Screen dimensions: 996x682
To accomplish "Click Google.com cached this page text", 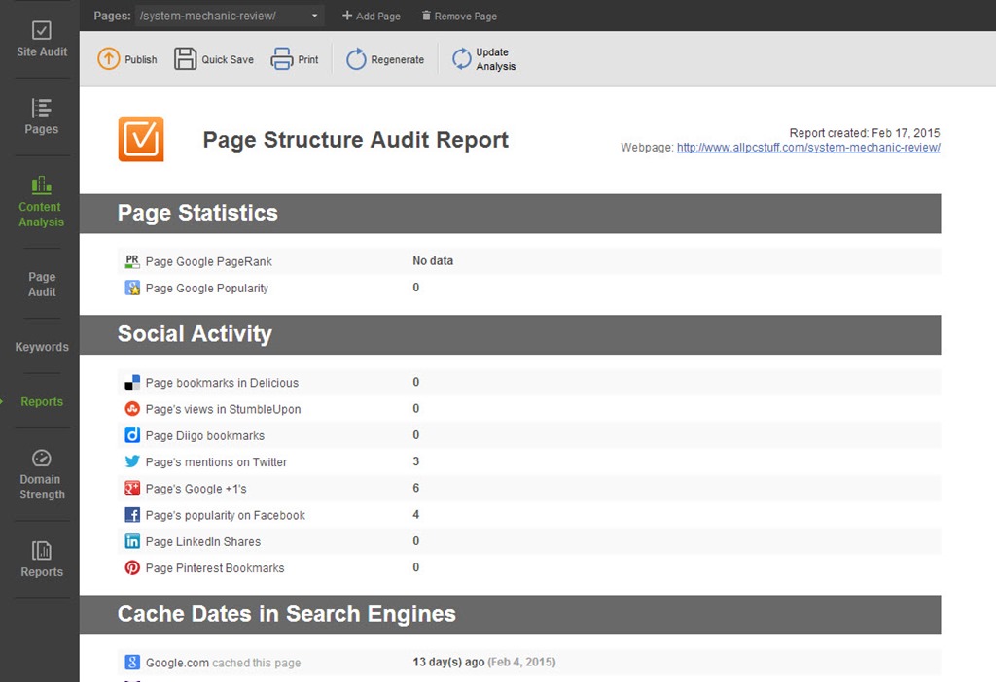I will click(x=223, y=663).
